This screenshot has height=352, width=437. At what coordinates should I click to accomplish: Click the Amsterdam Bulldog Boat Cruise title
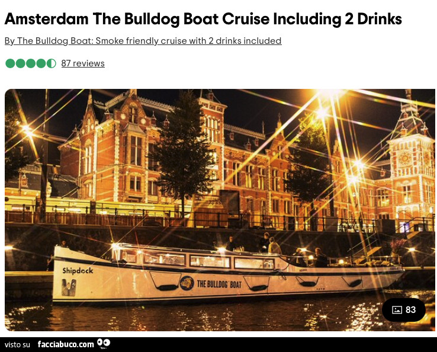(x=203, y=19)
